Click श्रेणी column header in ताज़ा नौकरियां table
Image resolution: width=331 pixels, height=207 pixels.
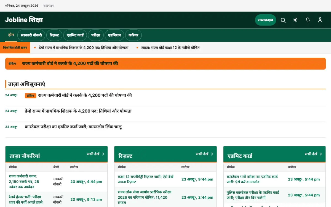(56, 167)
